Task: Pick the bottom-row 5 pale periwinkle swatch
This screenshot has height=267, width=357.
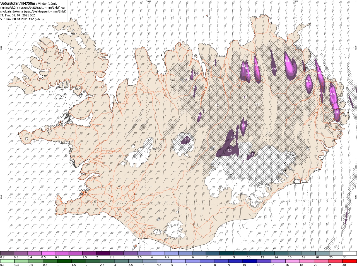Action: click(x=178, y=261)
